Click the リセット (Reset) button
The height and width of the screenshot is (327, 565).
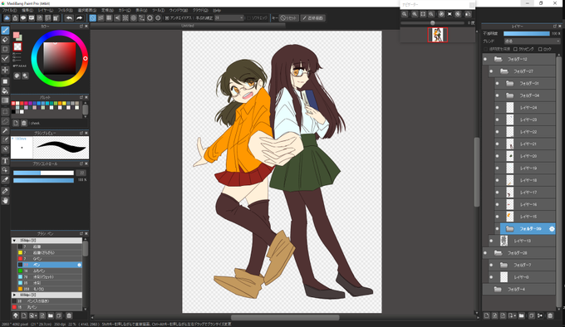[x=289, y=17]
